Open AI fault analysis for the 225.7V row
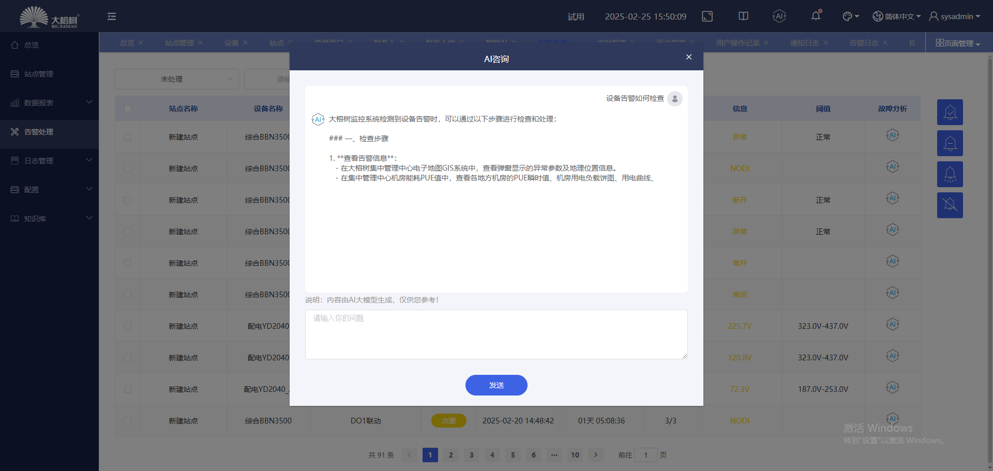This screenshot has width=993, height=471. [893, 325]
